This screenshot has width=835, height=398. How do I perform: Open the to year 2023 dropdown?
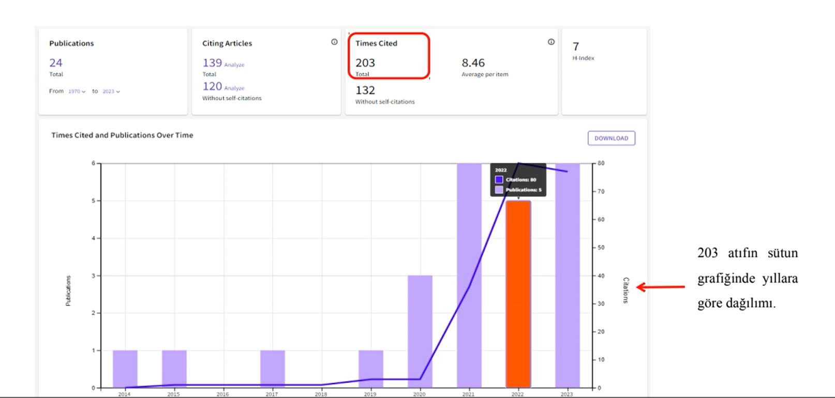[111, 91]
